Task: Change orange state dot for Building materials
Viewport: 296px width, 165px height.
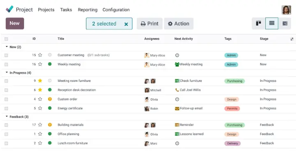Action: pyautogui.click(x=50, y=125)
